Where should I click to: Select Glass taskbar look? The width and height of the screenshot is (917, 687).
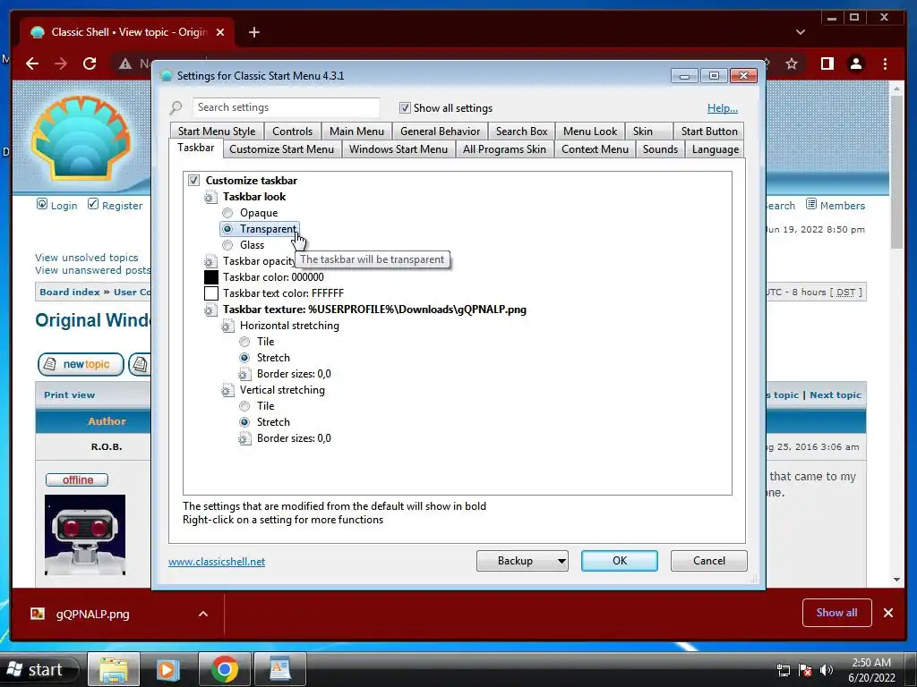[x=227, y=245]
